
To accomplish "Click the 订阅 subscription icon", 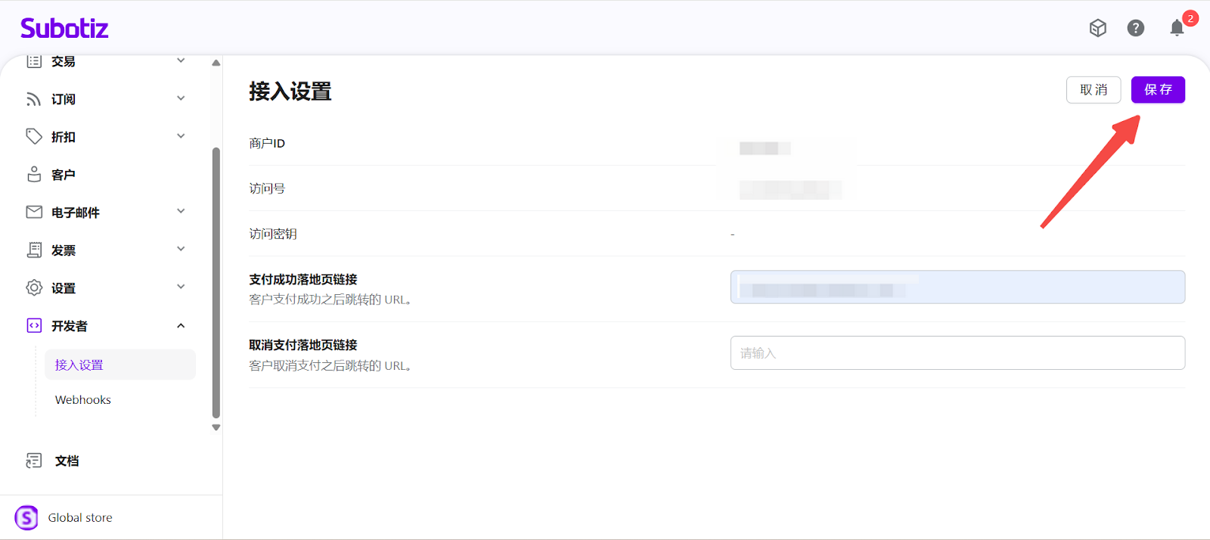I will coord(34,99).
